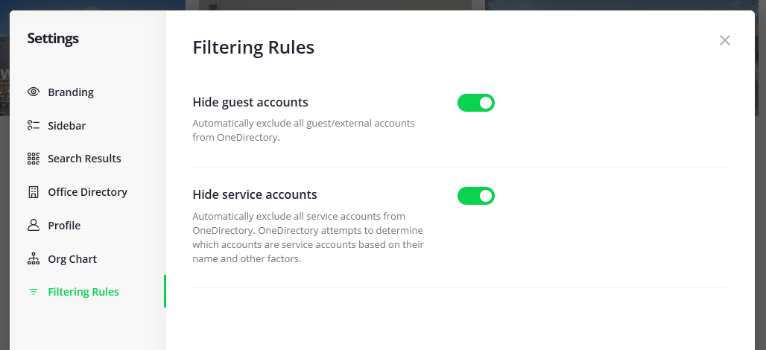Click the Search Results grid icon
The height and width of the screenshot is (350, 766).
coord(33,159)
